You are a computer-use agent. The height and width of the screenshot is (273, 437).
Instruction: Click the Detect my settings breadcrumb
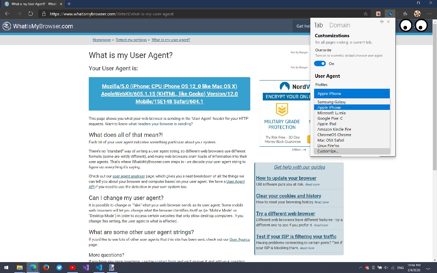click(x=131, y=40)
